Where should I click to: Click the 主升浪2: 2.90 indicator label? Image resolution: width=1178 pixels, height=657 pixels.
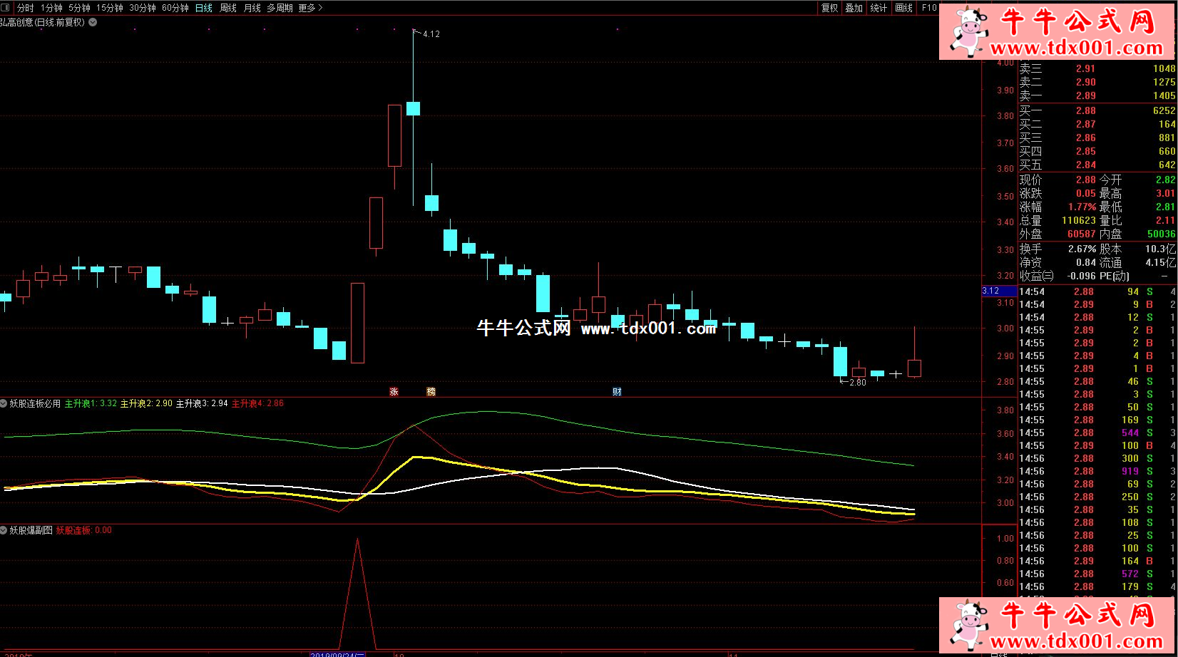(x=146, y=403)
